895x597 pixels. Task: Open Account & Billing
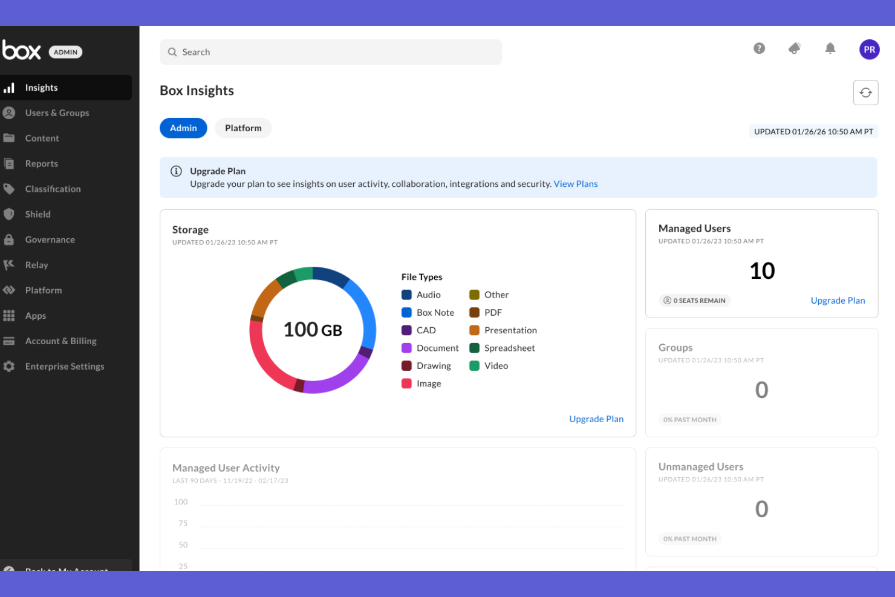coord(66,341)
